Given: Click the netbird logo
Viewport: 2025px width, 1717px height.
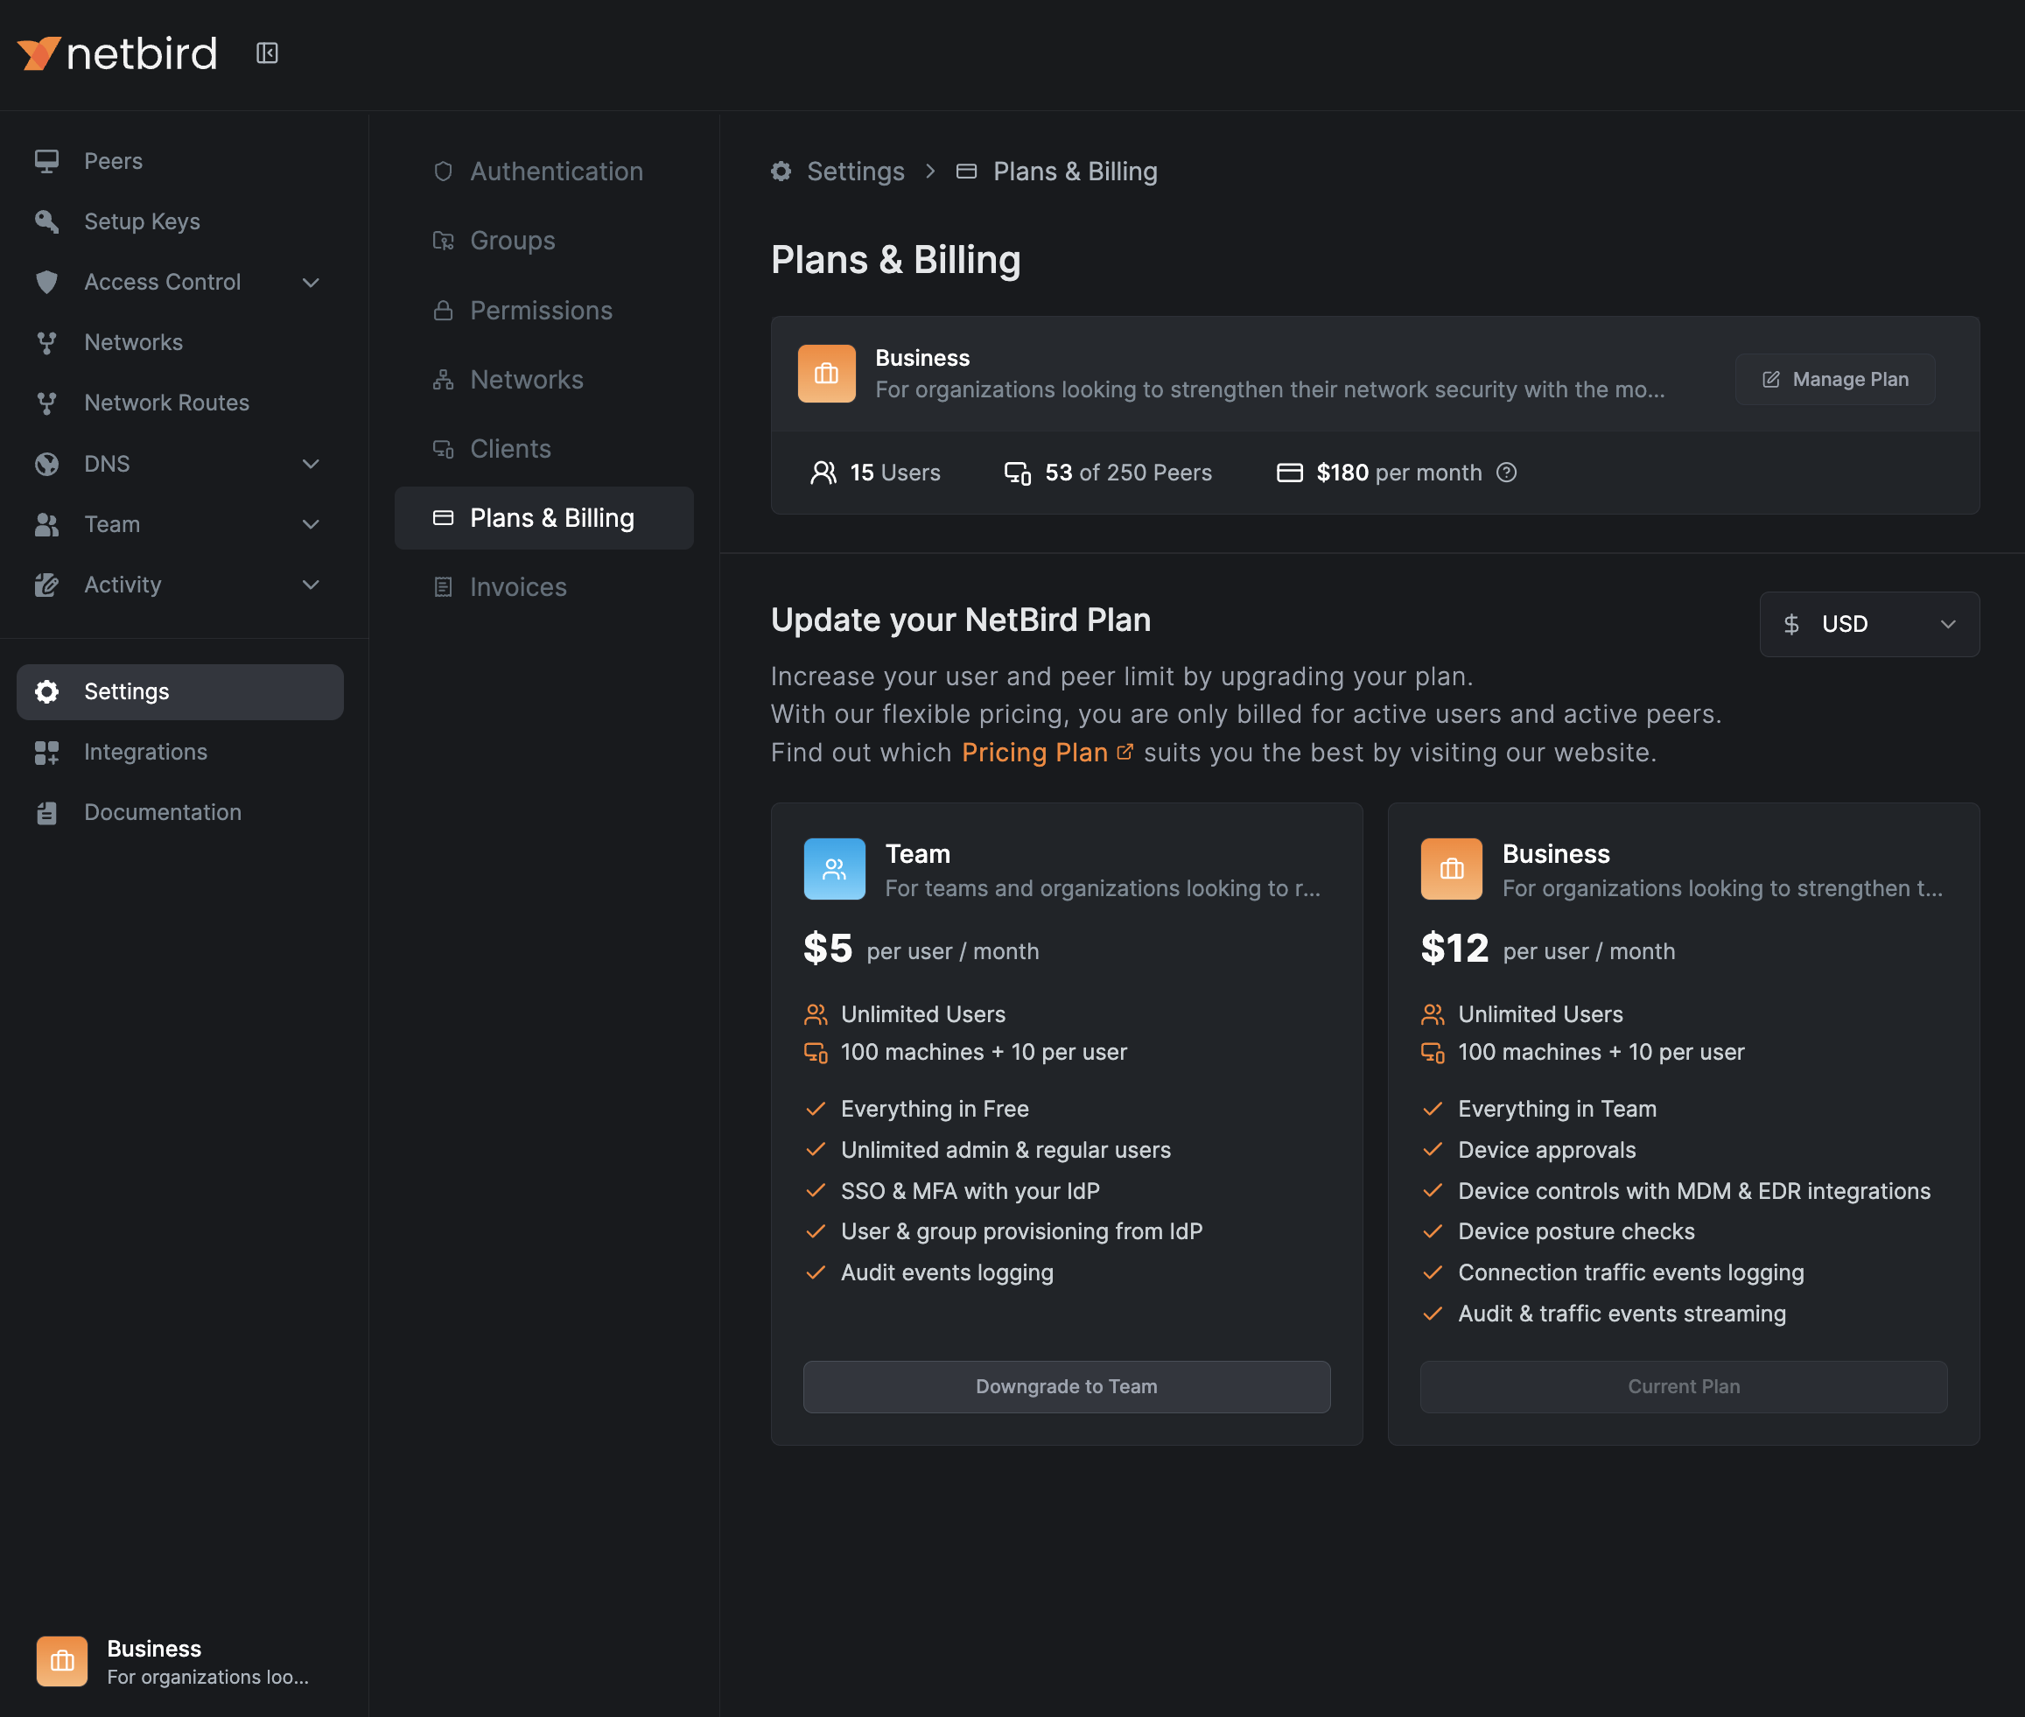Looking at the screenshot, I should click(116, 53).
